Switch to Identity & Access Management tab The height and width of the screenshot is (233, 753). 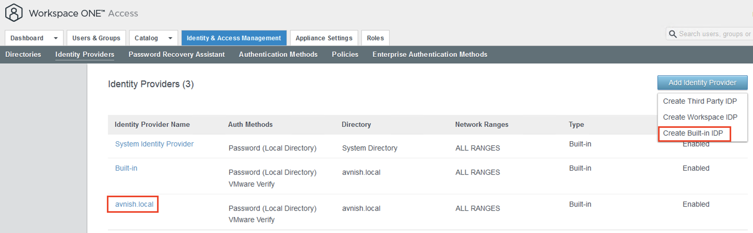click(x=234, y=38)
